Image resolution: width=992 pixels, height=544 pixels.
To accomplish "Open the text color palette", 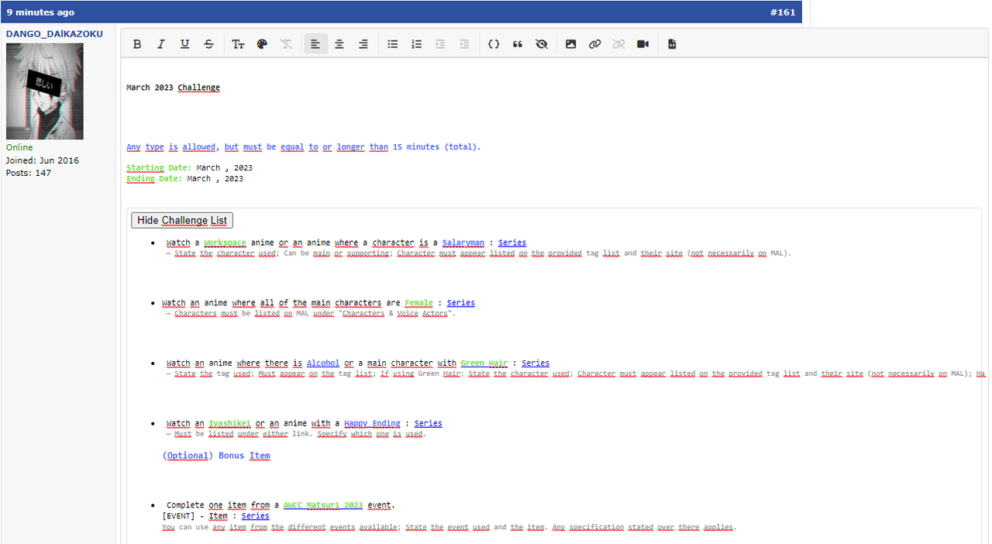I will coord(262,43).
